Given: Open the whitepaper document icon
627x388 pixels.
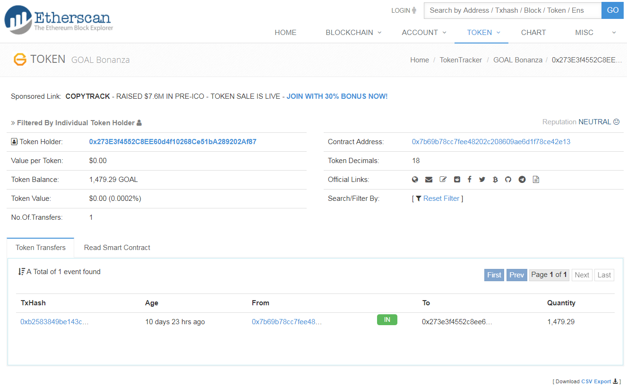Looking at the screenshot, I should tap(536, 180).
